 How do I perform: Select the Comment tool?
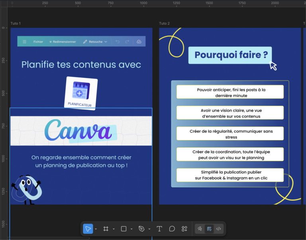pyautogui.click(x=172, y=229)
